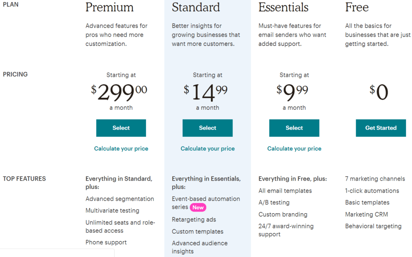Click the Behavioral targeting feature
Viewport: 412px width, 257px height.
pos(373,226)
